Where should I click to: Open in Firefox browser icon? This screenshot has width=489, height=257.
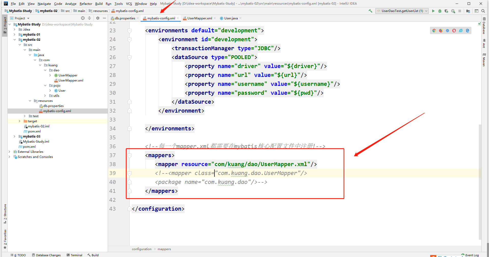(x=441, y=31)
